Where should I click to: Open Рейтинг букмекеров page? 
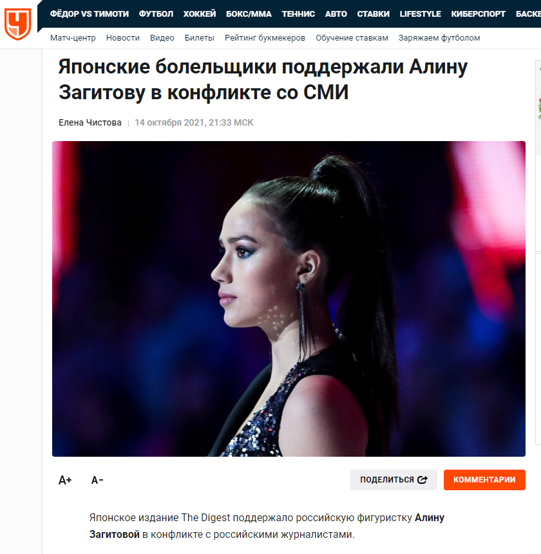[265, 38]
